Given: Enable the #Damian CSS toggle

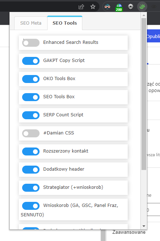Looking at the screenshot, I should 31,133.
